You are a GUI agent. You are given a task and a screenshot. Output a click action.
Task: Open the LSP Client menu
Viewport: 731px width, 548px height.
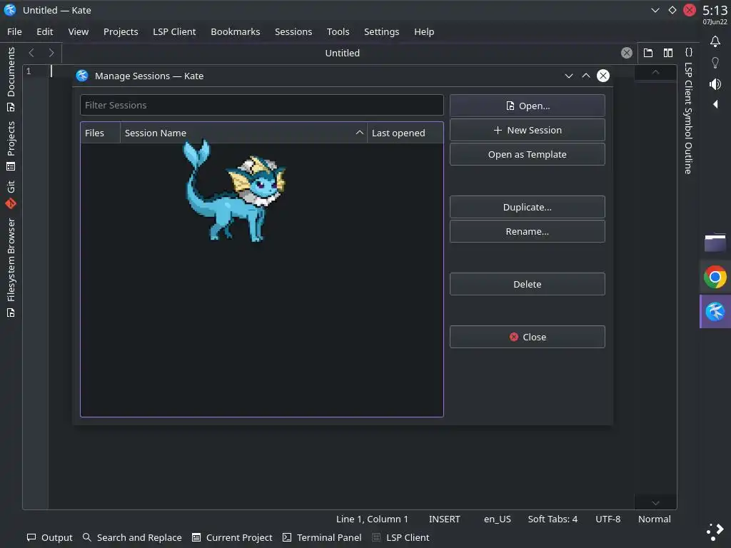click(x=174, y=31)
